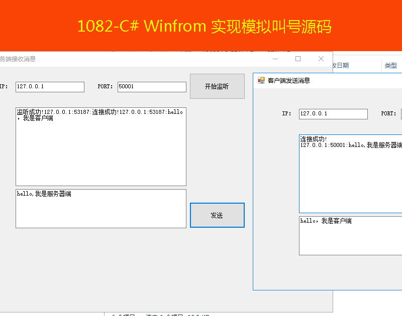The height and width of the screenshot is (316, 402).
Task: Click the client IP: label
Action: point(286,113)
